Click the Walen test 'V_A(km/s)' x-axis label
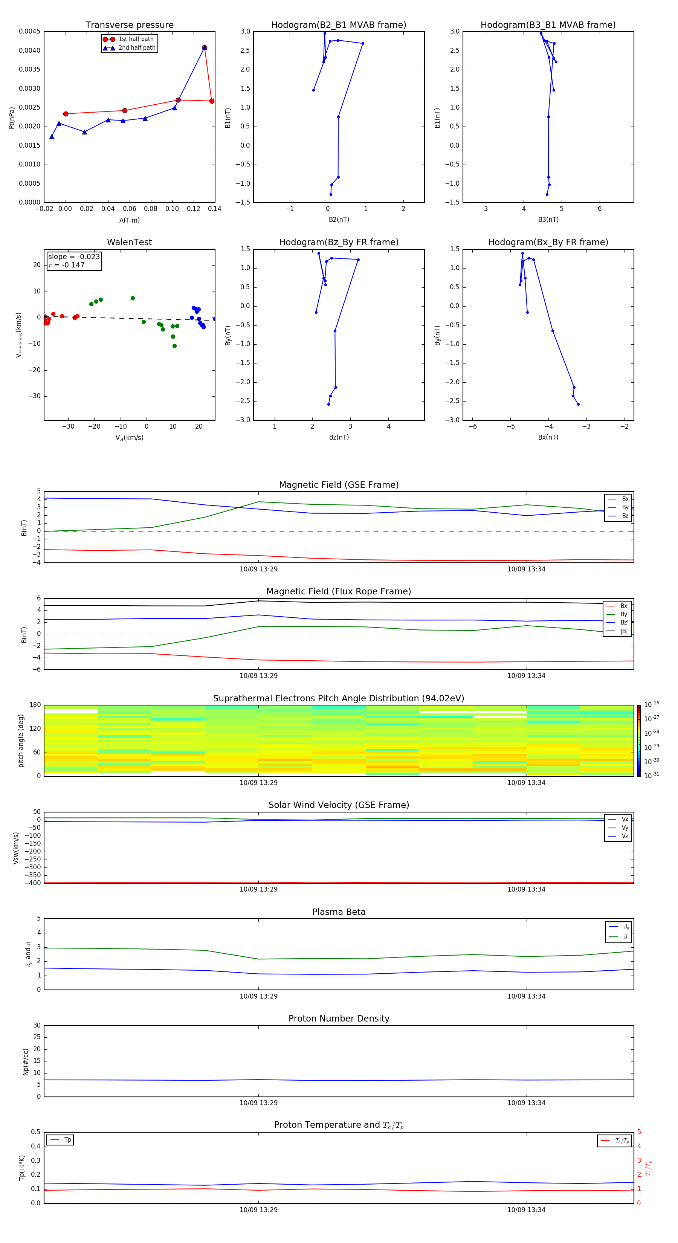 (129, 438)
